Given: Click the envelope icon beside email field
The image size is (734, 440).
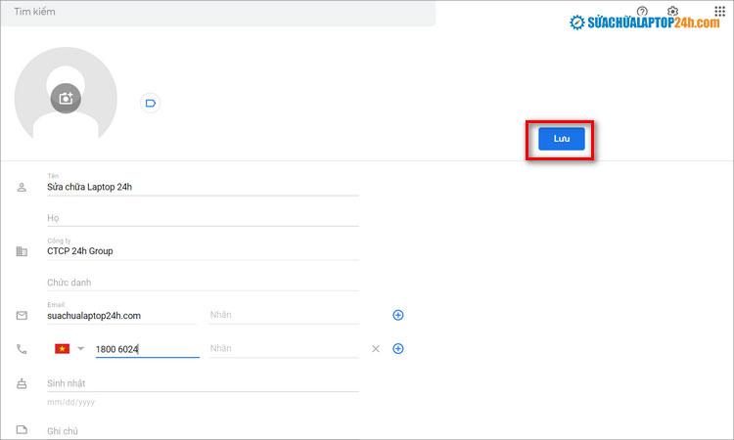Looking at the screenshot, I should 22,316.
